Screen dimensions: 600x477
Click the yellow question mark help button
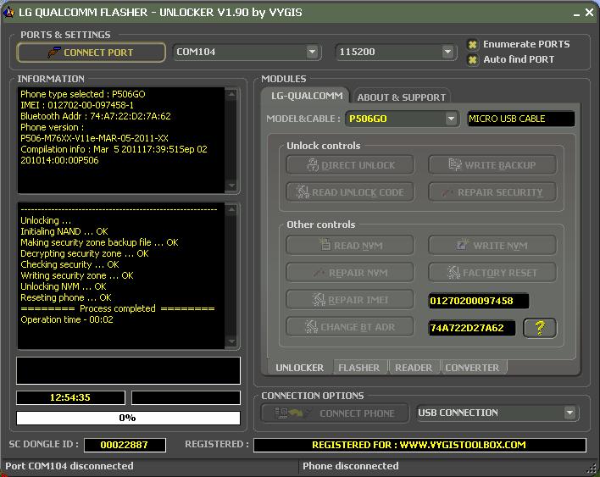[x=540, y=328]
